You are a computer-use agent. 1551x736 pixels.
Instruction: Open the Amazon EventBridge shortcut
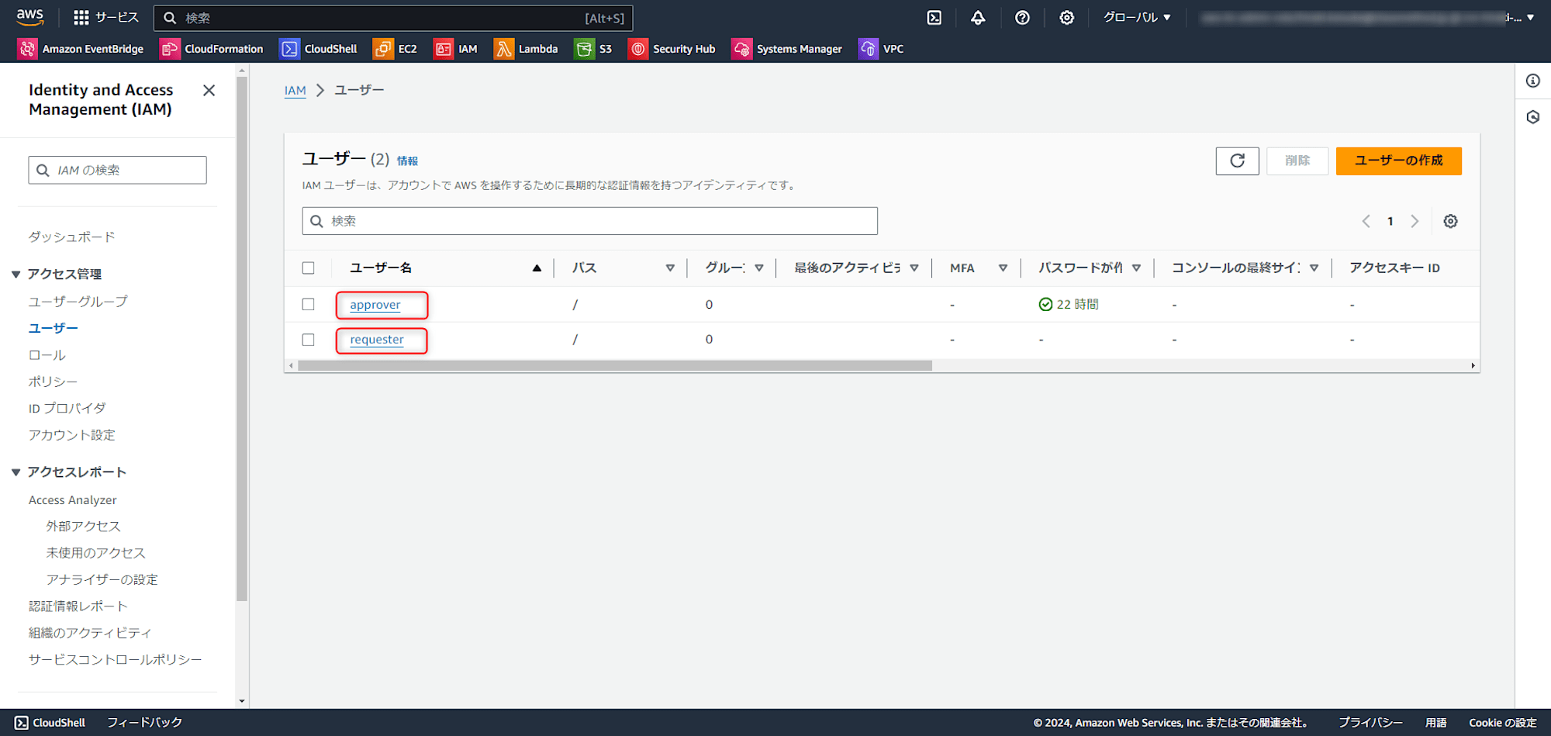(x=81, y=49)
